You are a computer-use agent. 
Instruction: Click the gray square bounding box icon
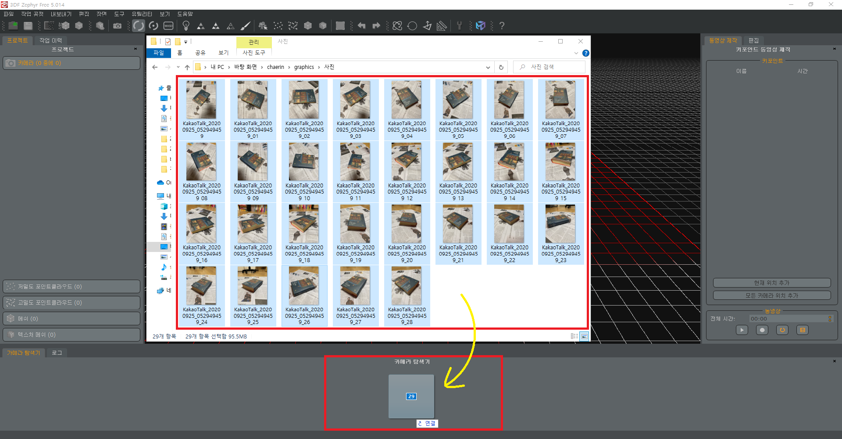click(x=340, y=26)
